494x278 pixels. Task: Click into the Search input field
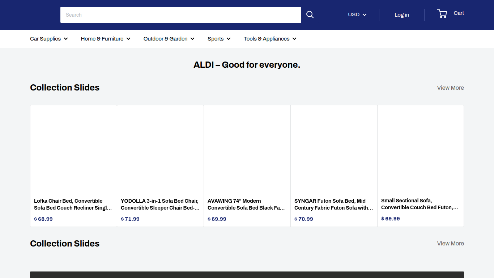(x=180, y=15)
